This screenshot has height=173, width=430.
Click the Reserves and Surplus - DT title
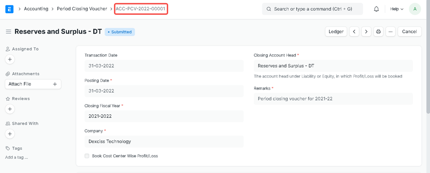pos(58,31)
